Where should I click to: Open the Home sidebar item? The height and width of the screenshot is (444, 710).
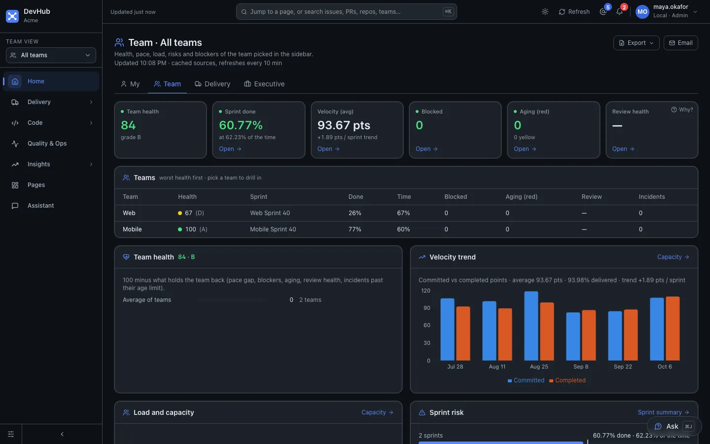(51, 81)
